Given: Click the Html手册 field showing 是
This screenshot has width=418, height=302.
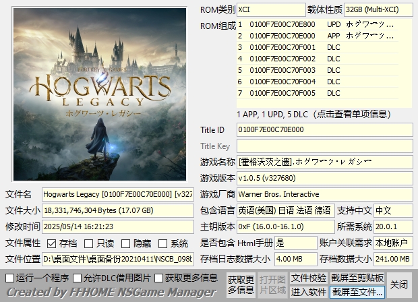Looking at the screenshot, I should (296, 243).
